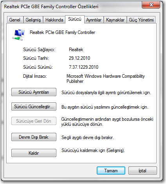Viewport: 166px width, 184px height.
Task: Select the Sürücü tab
Action: click(75, 19)
